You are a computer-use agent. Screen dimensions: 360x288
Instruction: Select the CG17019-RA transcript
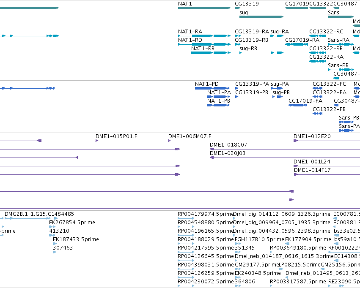(297, 44)
